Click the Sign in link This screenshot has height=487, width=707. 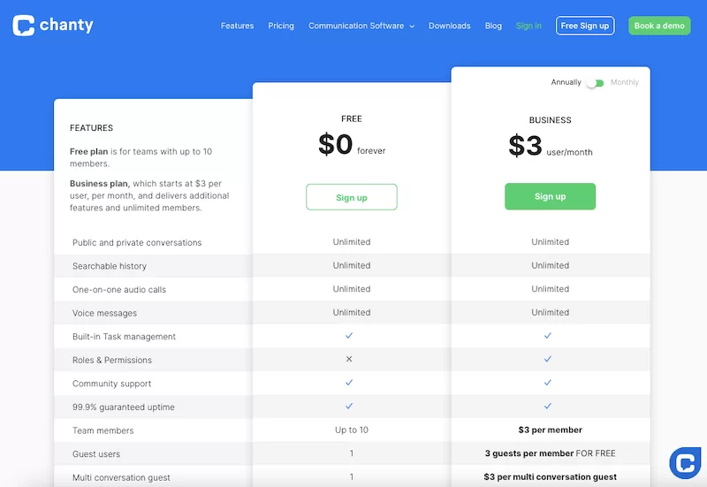[528, 26]
